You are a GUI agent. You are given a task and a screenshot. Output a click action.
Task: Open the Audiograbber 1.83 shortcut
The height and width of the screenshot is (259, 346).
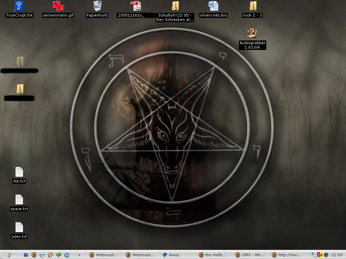pyautogui.click(x=252, y=34)
